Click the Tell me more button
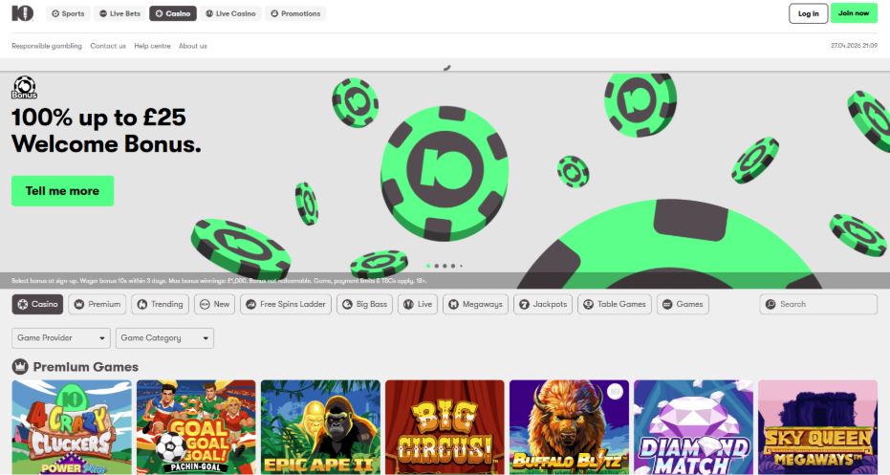Image resolution: width=890 pixels, height=475 pixels. pyautogui.click(x=62, y=191)
